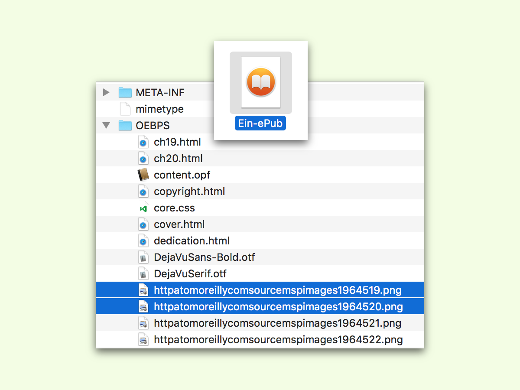Click the dedication.html Safari file icon
The width and height of the screenshot is (520, 390).
(143, 241)
